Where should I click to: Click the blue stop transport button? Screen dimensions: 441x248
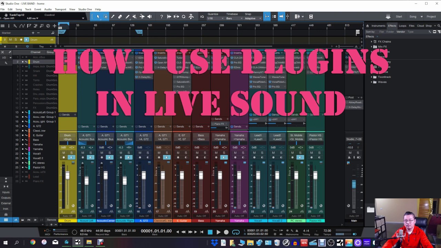[x=210, y=232]
